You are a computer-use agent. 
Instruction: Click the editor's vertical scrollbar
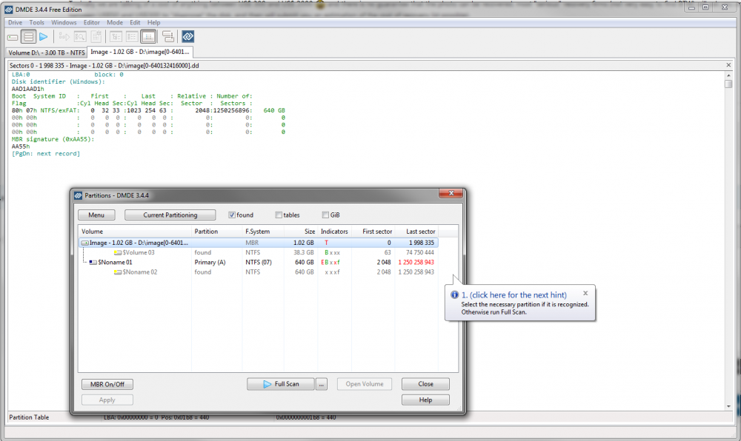pyautogui.click(x=728, y=222)
